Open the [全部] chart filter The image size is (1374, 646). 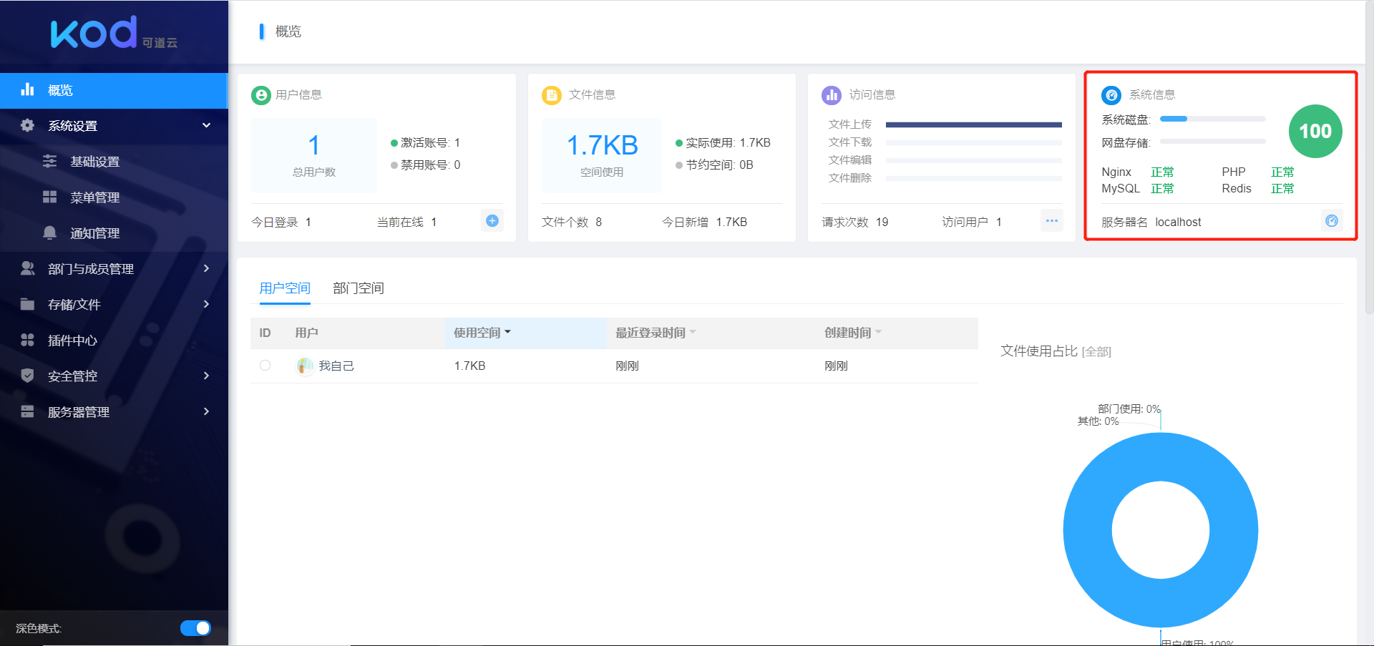tap(1096, 351)
